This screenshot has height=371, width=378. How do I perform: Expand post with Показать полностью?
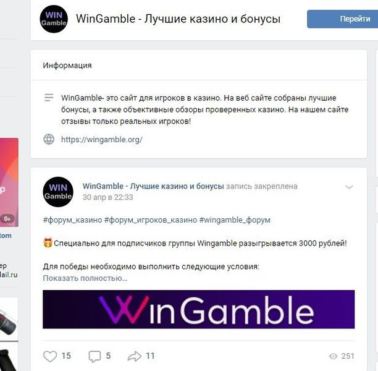click(85, 278)
